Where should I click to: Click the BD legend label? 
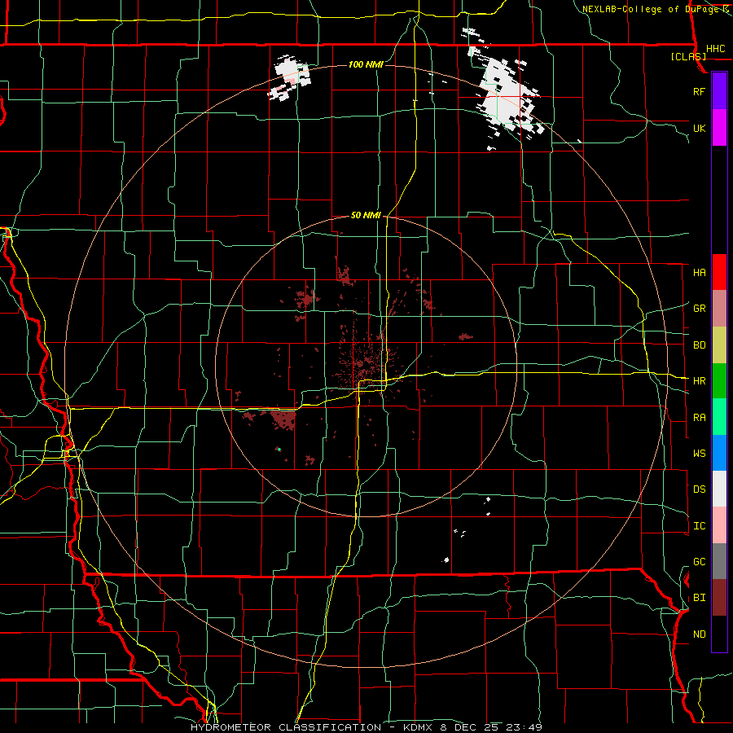point(699,345)
